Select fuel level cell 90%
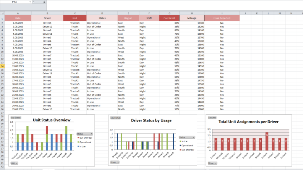 coord(170,52)
